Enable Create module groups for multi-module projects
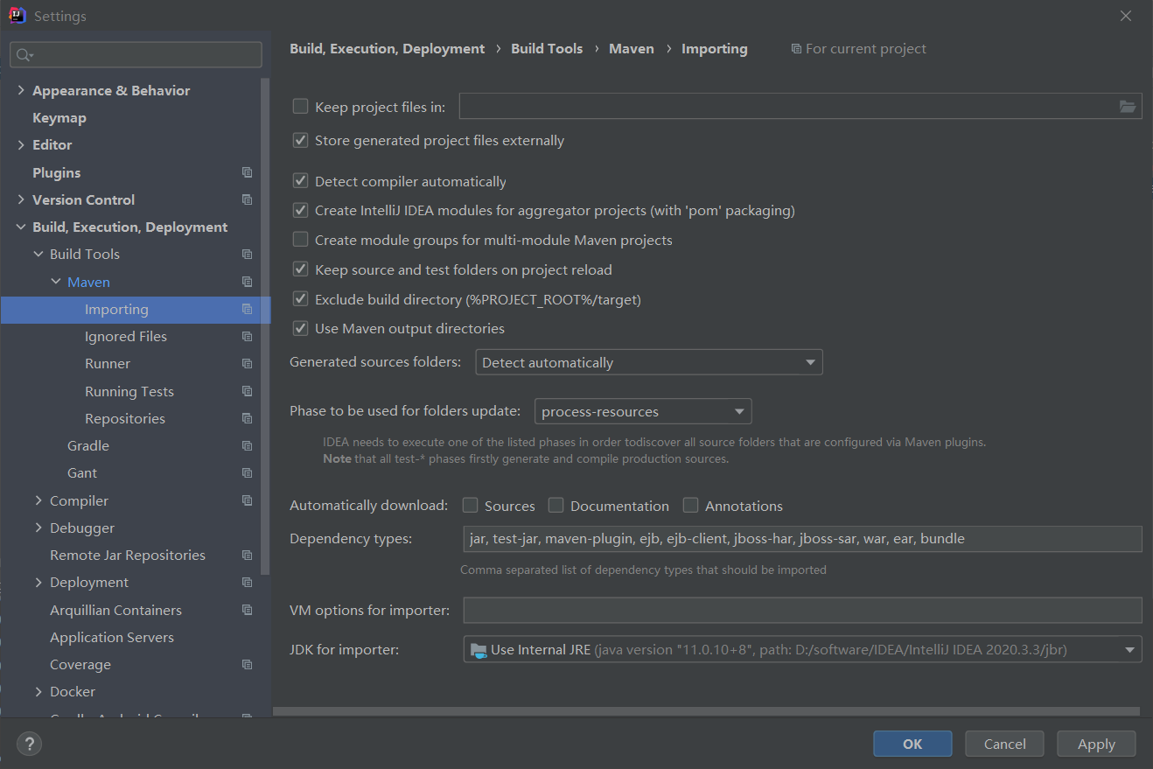The image size is (1153, 769). click(300, 240)
